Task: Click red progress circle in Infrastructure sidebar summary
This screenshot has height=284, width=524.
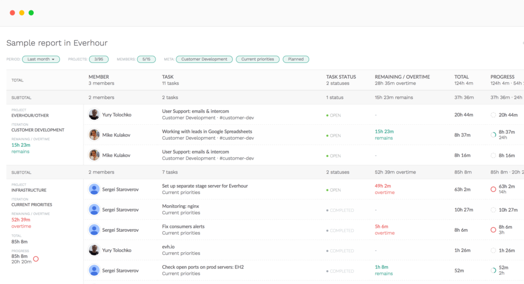Action: tap(36, 259)
